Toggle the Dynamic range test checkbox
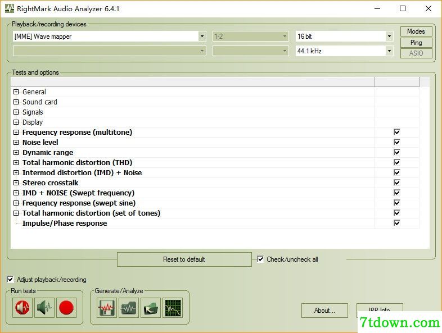The image size is (442, 333). (397, 152)
